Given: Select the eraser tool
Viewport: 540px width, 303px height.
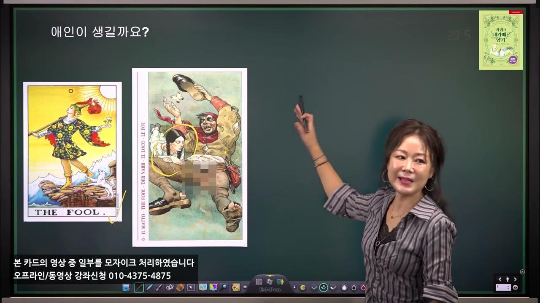Looking at the screenshot, I should point(181,288).
